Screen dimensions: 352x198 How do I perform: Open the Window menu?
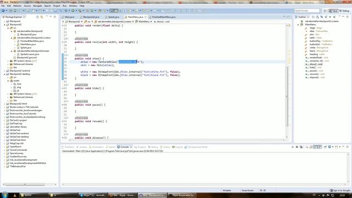(x=73, y=6)
